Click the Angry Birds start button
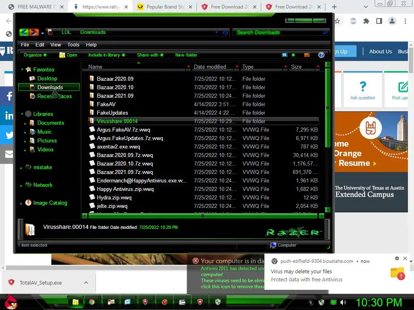This screenshot has height=310, width=414. coord(11,302)
